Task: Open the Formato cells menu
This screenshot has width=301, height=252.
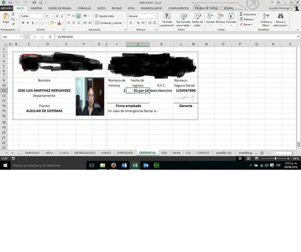Action: coord(231,19)
